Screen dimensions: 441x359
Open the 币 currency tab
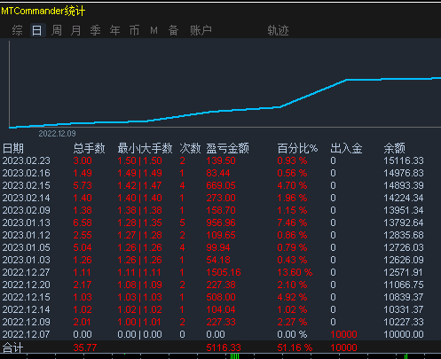click(134, 30)
